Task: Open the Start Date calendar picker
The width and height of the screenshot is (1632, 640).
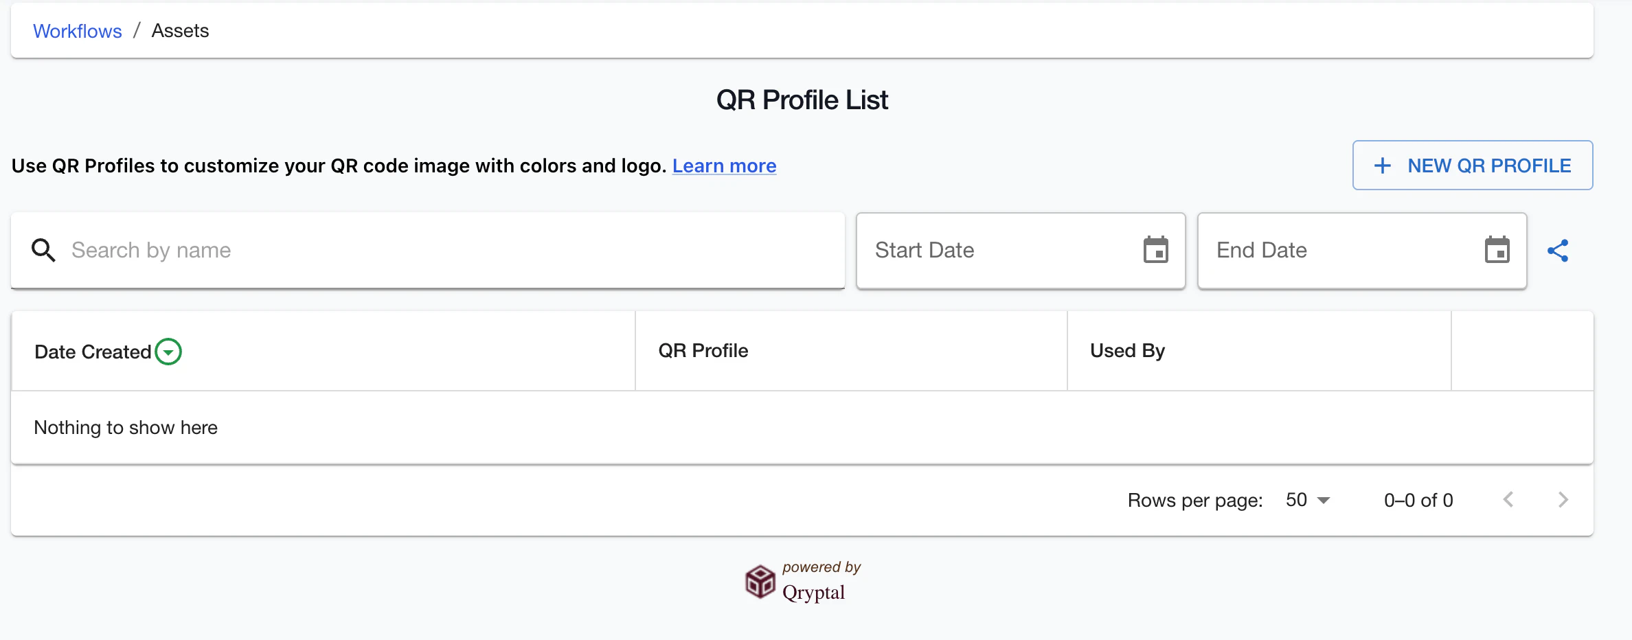Action: point(1156,250)
